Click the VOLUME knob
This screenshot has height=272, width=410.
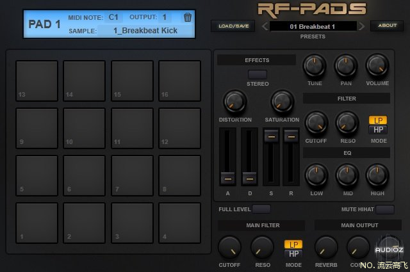pyautogui.click(x=377, y=65)
